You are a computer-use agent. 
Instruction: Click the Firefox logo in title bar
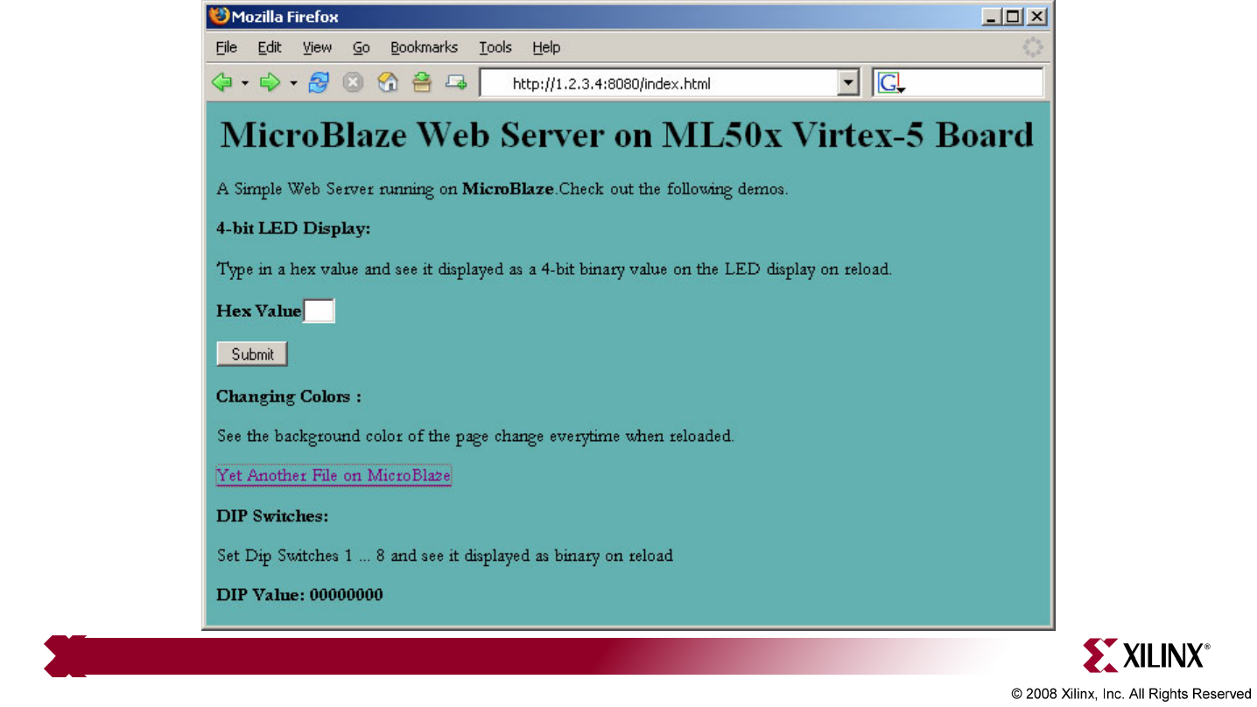point(219,16)
